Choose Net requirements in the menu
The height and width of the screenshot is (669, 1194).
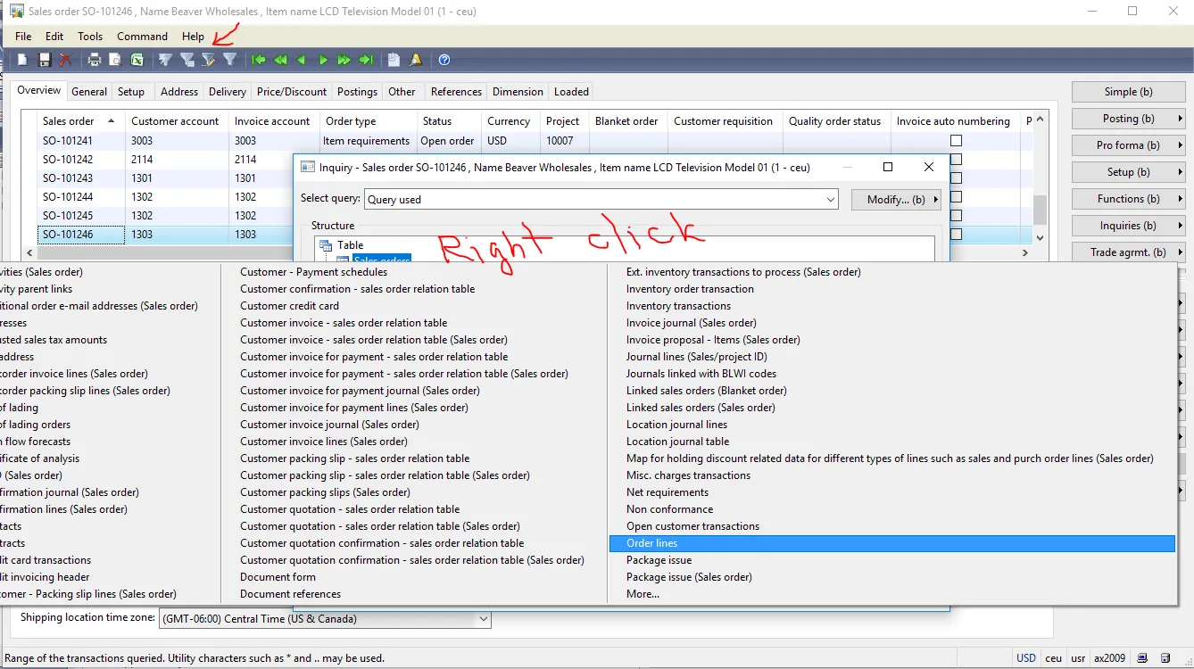667,492
